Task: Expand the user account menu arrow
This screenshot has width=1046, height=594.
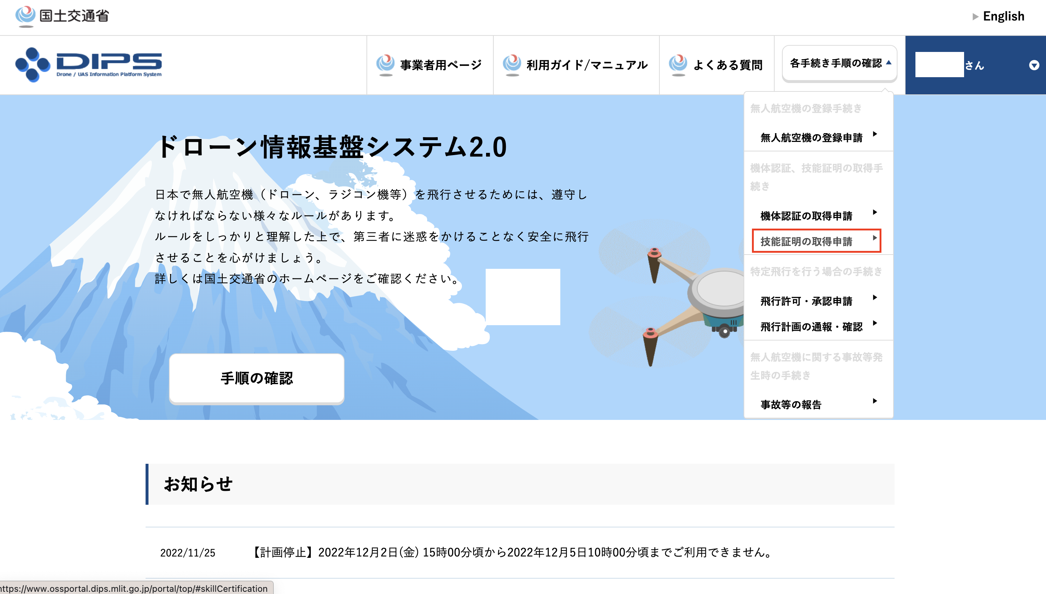Action: [1034, 65]
